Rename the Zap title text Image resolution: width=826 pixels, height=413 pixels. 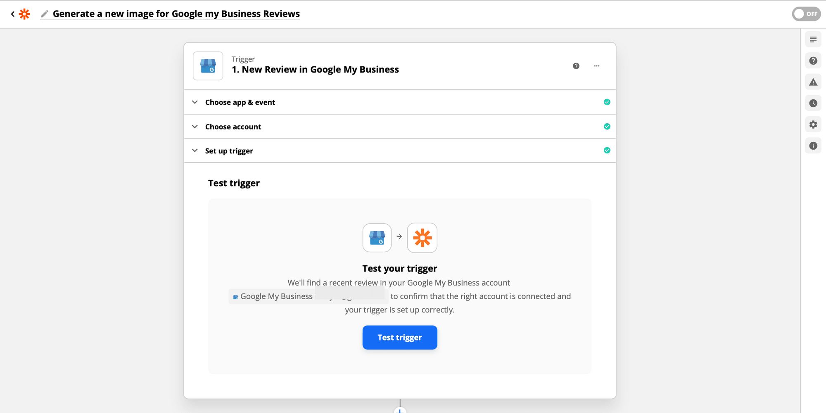[176, 14]
